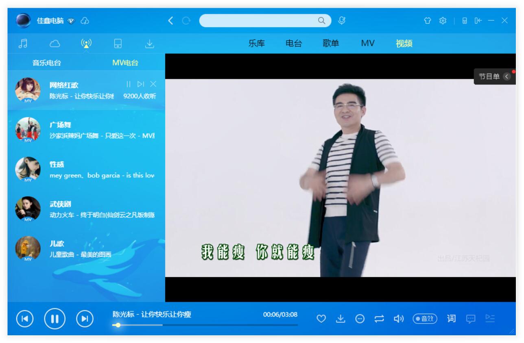Open the cloud music tab icon
Screen dimensions: 524x343
[x=55, y=43]
